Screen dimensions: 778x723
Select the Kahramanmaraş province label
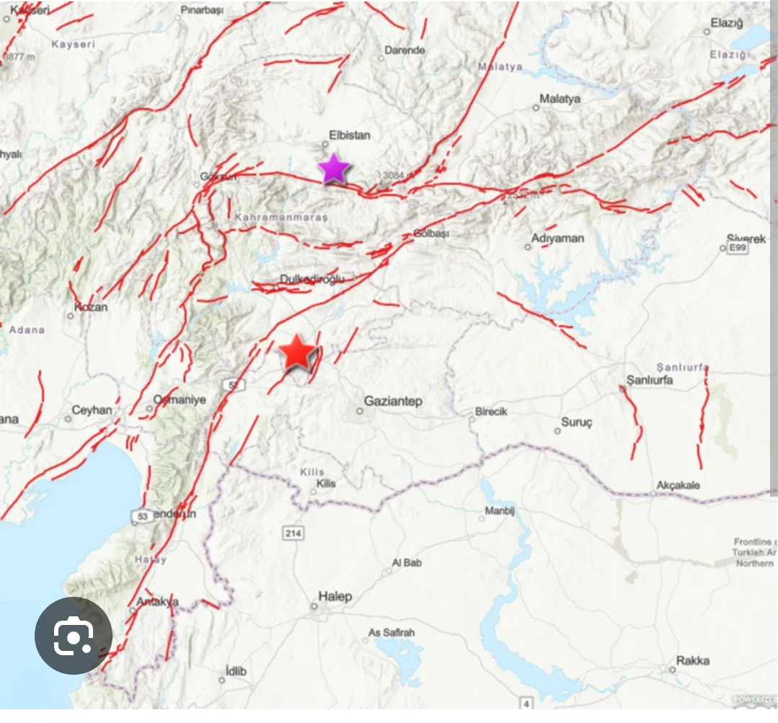[x=281, y=217]
